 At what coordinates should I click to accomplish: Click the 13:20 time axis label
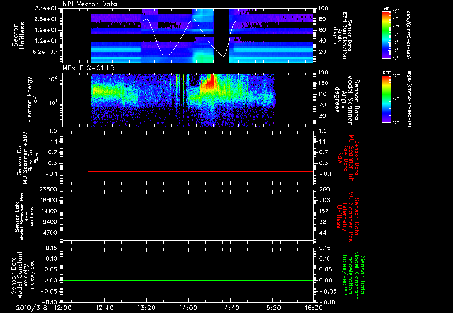pos(146,308)
